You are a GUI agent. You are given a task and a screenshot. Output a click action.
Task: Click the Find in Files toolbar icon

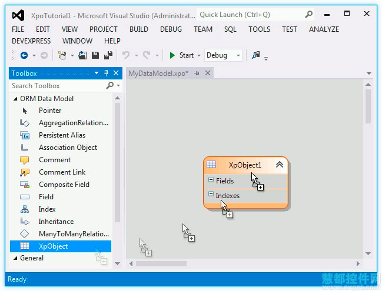point(256,55)
